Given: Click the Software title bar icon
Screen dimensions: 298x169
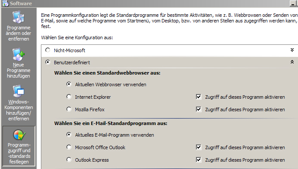Looking at the screenshot, I should tap(5, 3).
